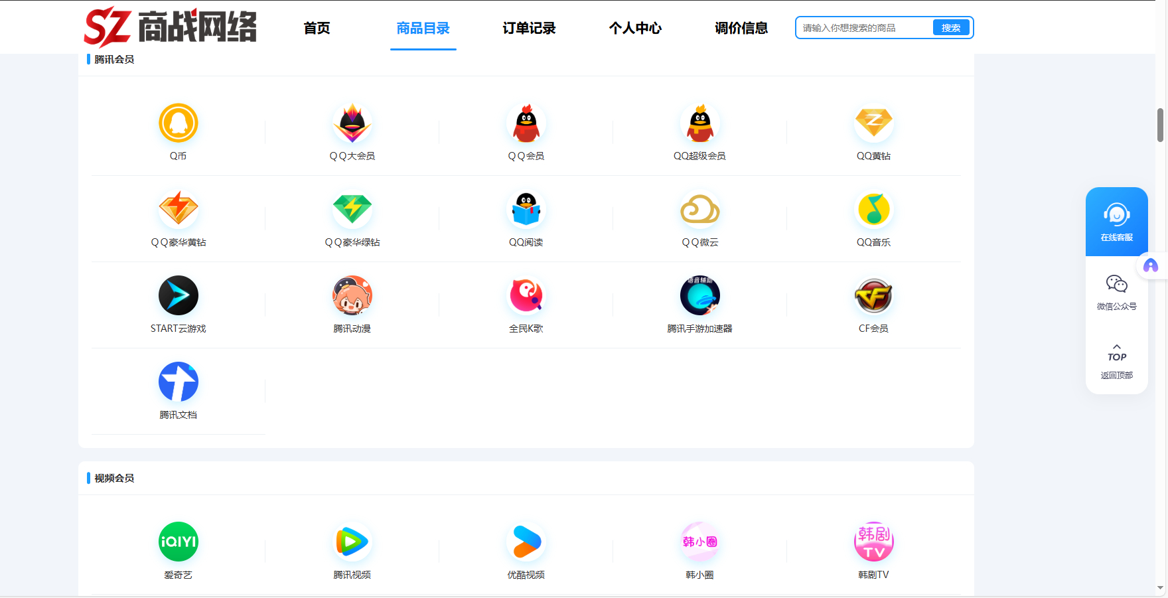Click the SZ 商战网络 logo
Screen dimensions: 1168x598
170,27
